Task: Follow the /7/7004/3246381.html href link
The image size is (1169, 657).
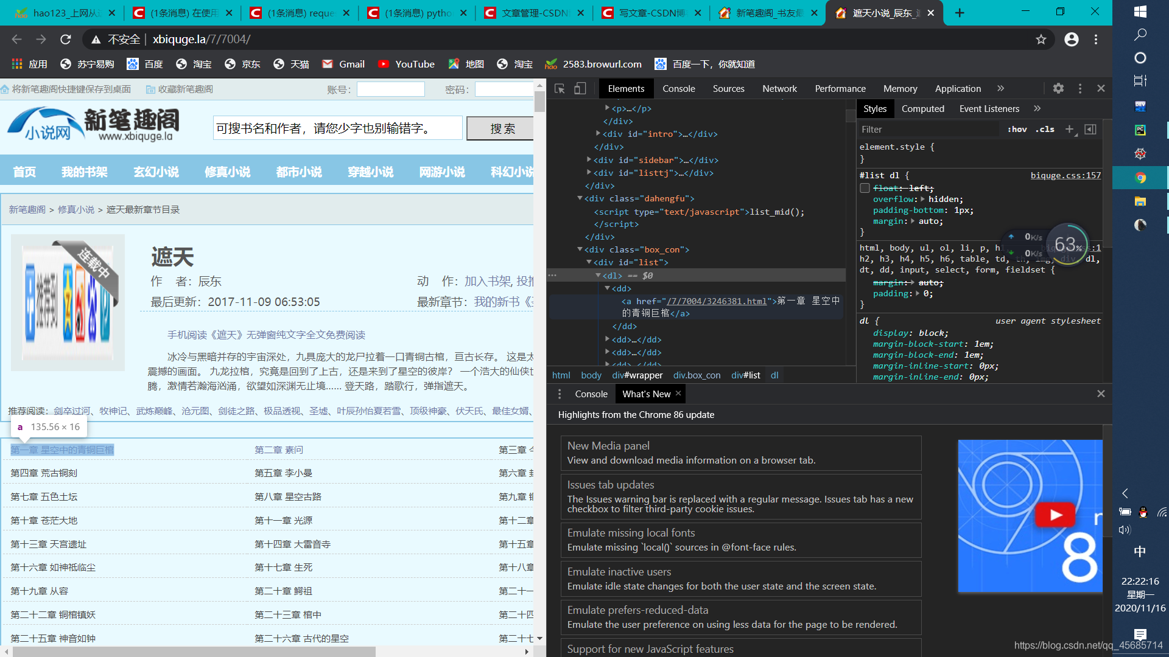Action: (x=716, y=301)
